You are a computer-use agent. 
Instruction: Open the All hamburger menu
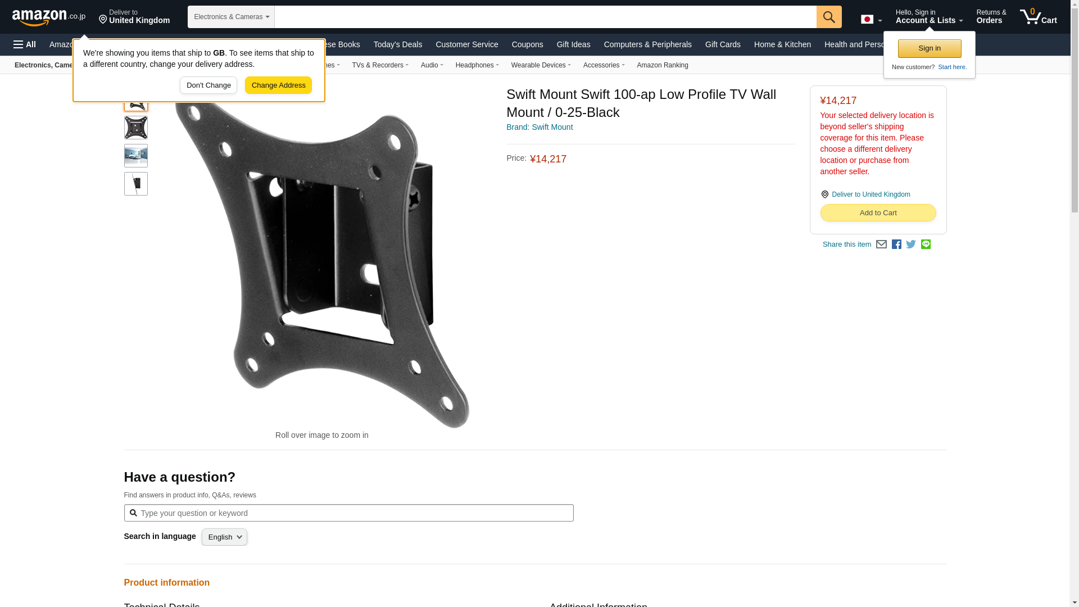(x=25, y=44)
